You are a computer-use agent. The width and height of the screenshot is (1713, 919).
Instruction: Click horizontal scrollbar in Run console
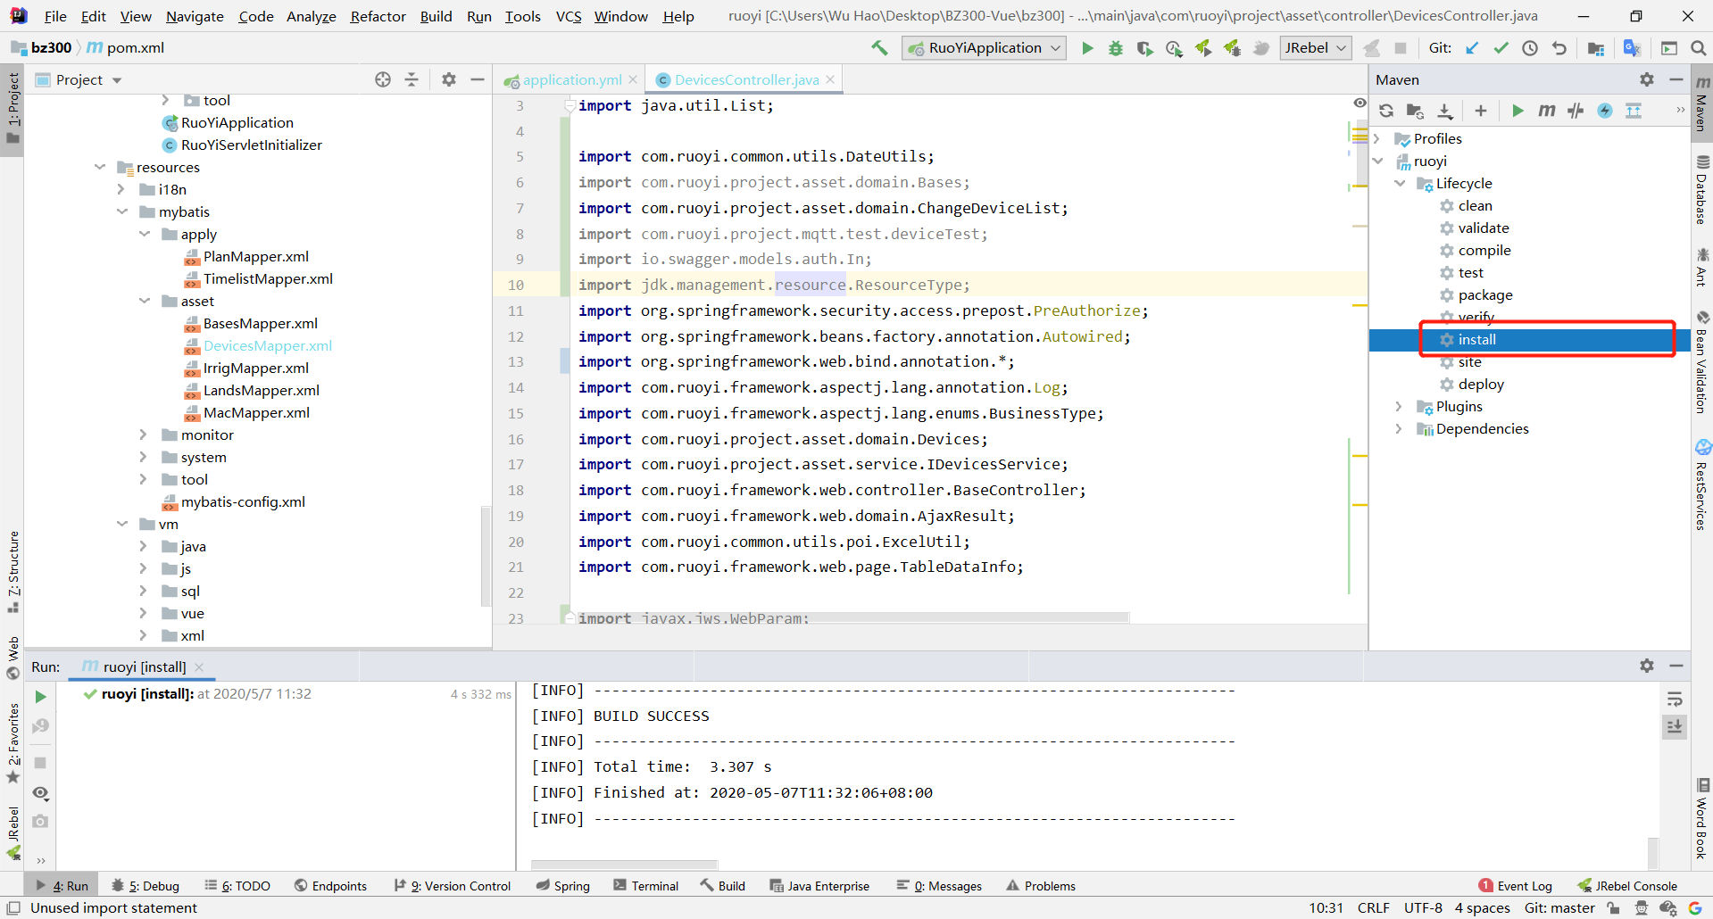[624, 865]
